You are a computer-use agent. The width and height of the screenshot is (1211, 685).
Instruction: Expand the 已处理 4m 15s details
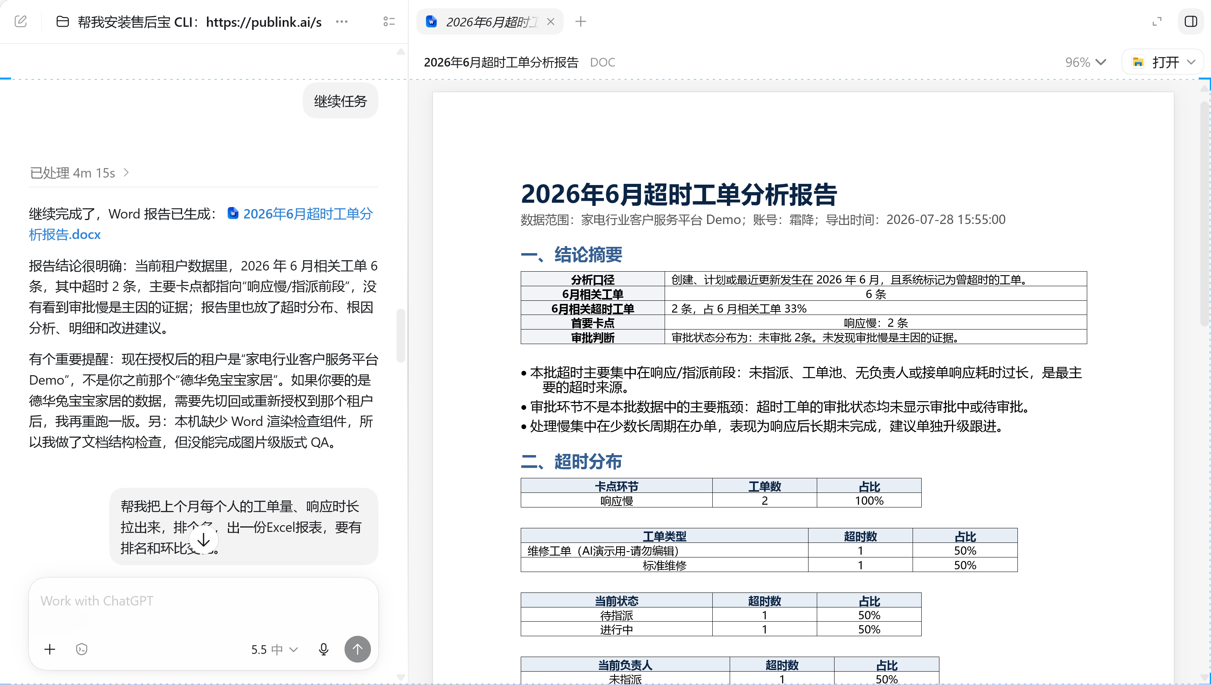pos(80,173)
